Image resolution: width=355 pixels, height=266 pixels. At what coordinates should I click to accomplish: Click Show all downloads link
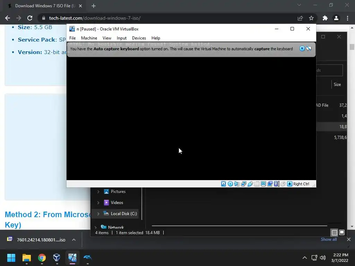point(329,239)
